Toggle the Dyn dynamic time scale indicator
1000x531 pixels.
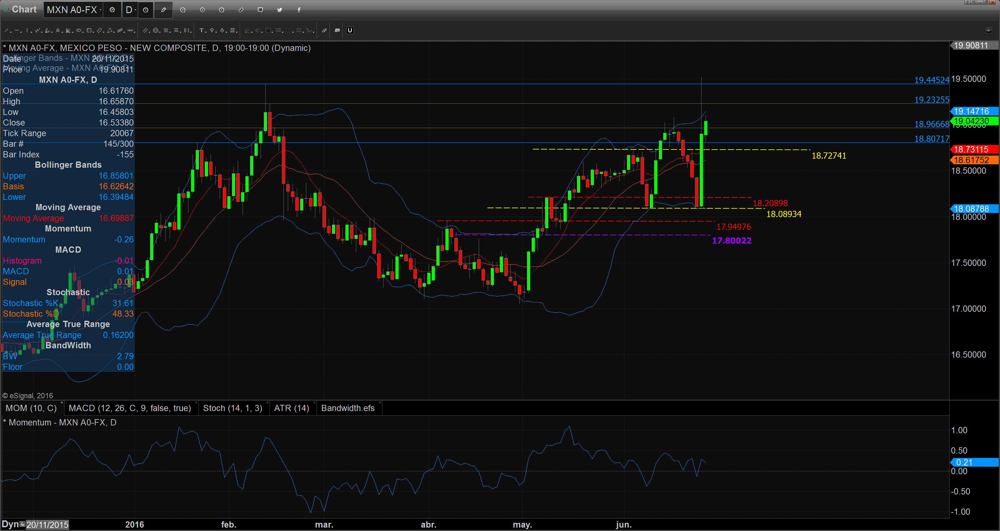coord(10,524)
